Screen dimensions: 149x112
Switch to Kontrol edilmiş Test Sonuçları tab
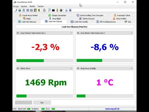[90, 15]
